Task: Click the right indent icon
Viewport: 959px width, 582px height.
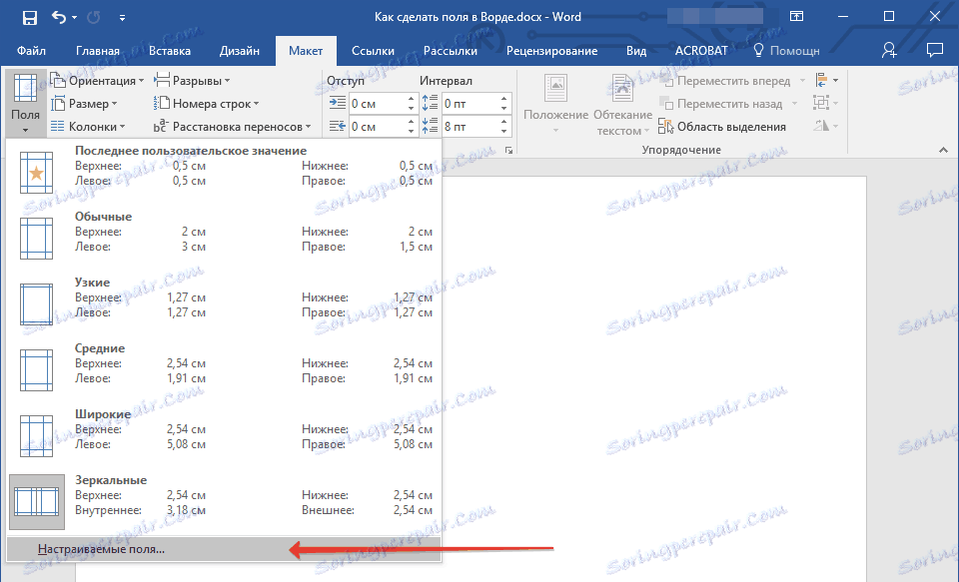Action: click(338, 127)
